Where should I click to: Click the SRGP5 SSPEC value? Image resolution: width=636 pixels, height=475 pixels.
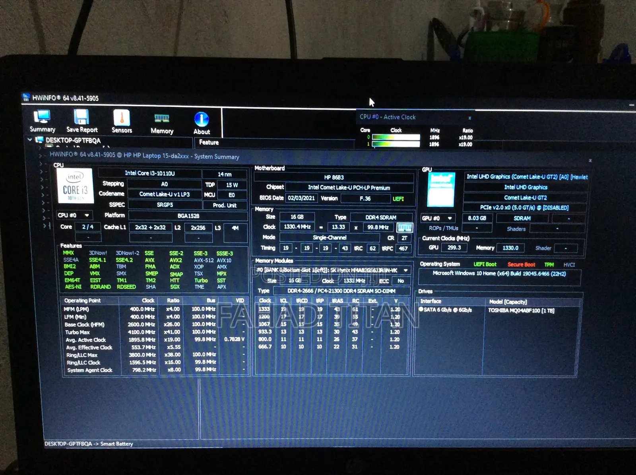[165, 205]
